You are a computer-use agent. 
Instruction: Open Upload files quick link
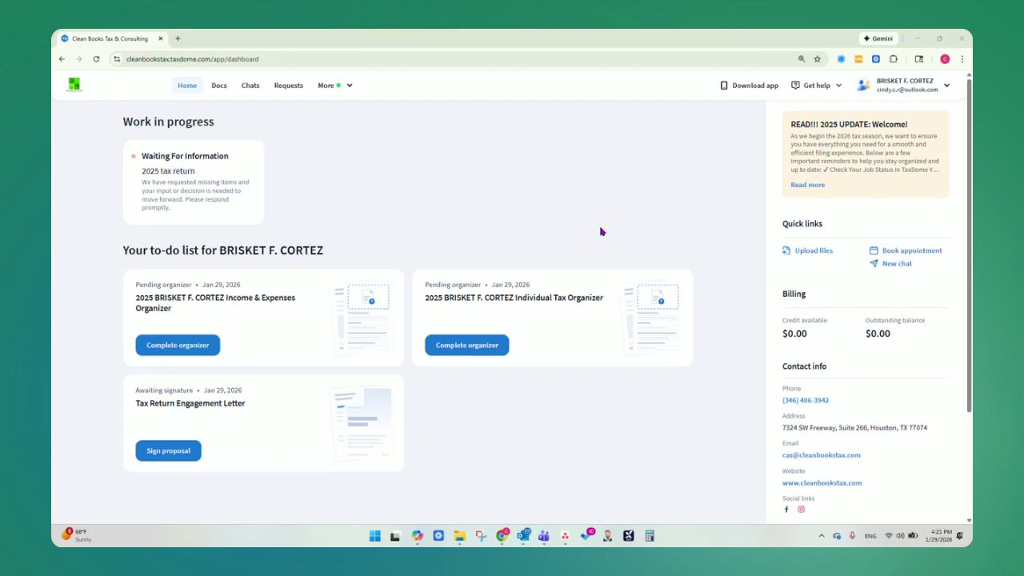point(814,250)
